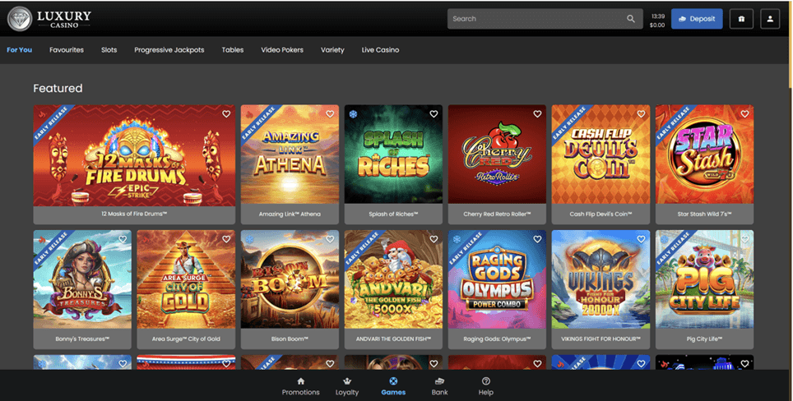The height and width of the screenshot is (401, 793).
Task: Favourite Amazing Link Athena with heart
Action: click(330, 114)
